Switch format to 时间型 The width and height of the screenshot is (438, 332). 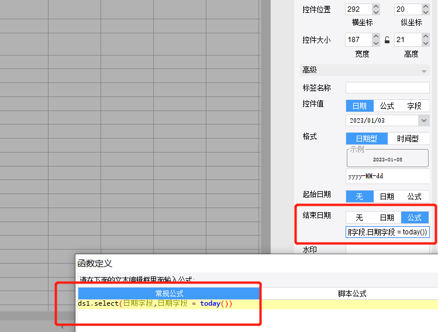408,139
